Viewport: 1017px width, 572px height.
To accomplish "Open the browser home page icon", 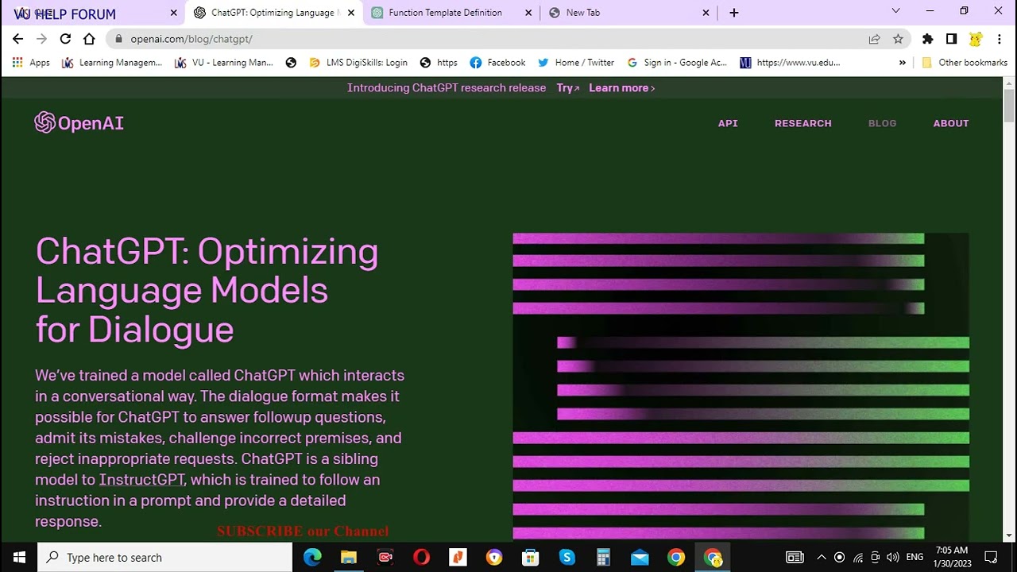I will click(89, 38).
